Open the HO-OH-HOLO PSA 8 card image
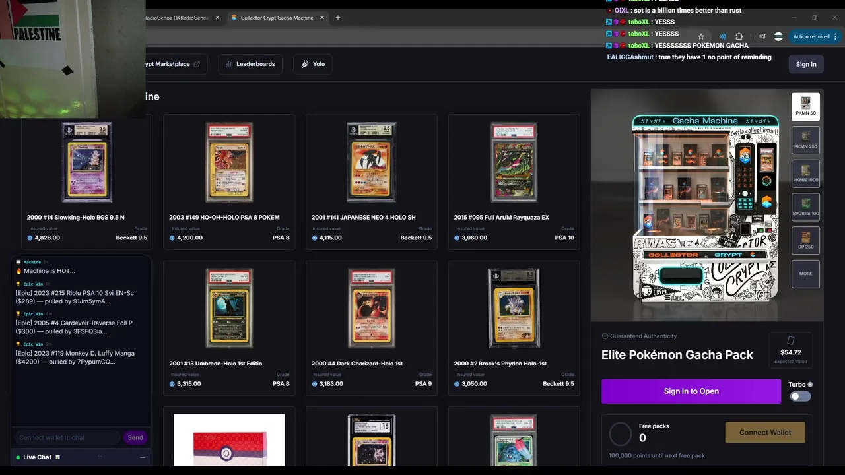This screenshot has width=845, height=475. click(229, 162)
